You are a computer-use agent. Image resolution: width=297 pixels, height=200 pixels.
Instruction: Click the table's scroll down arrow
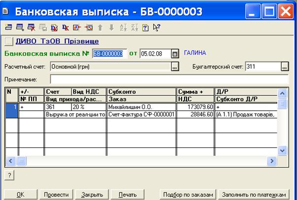(x=282, y=151)
